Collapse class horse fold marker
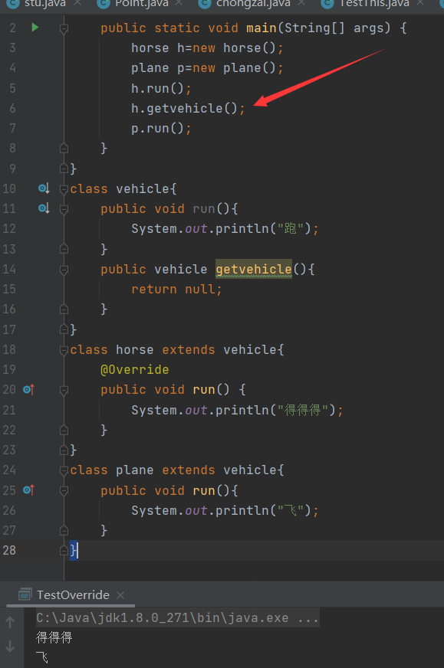The height and width of the screenshot is (668, 444). (x=64, y=350)
